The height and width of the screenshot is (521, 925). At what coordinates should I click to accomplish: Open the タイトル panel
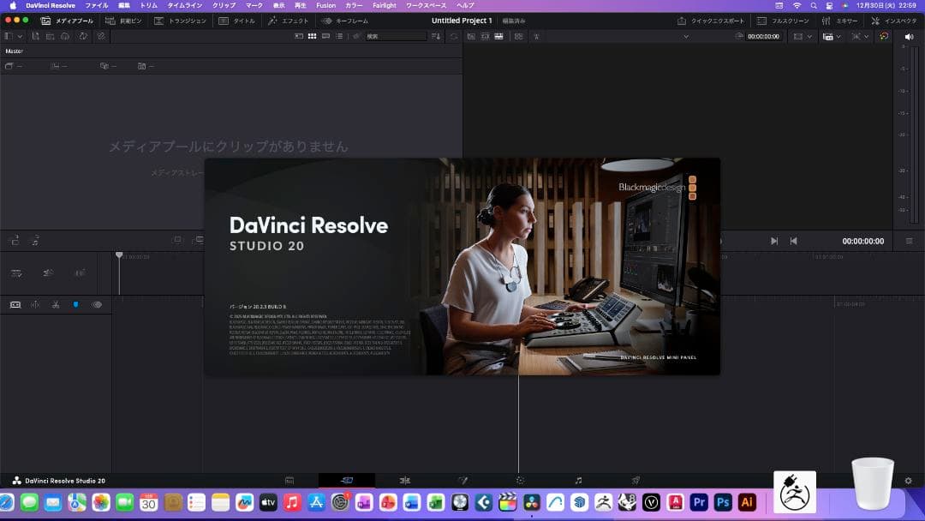click(237, 21)
